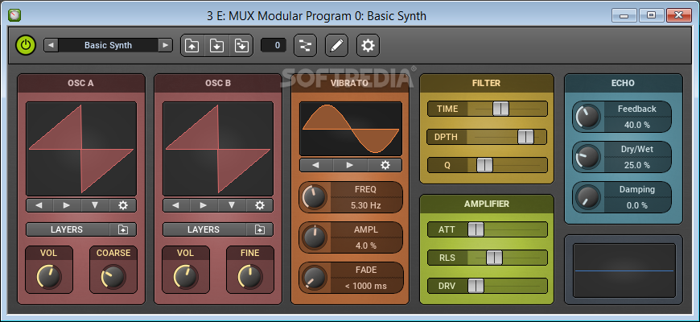
Task: Click the Damping value 0.0 %
Action: (x=636, y=205)
